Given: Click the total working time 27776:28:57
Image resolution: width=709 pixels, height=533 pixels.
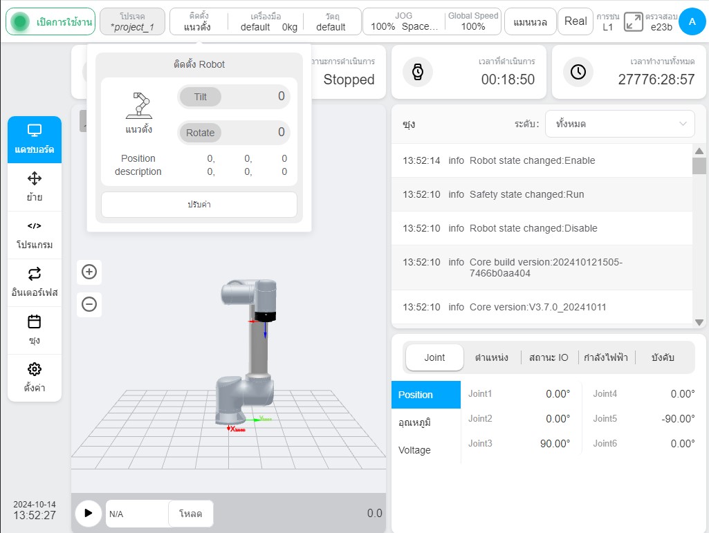Looking at the screenshot, I should click(x=656, y=80).
